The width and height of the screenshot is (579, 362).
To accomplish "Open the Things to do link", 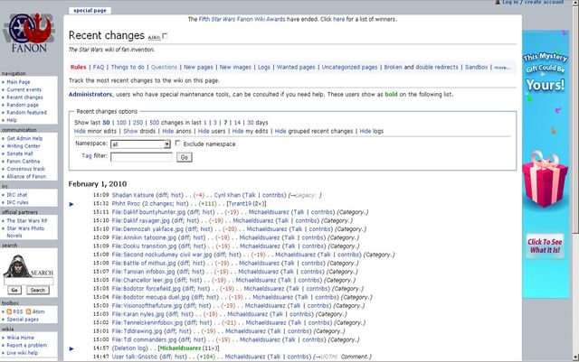I will [128, 67].
